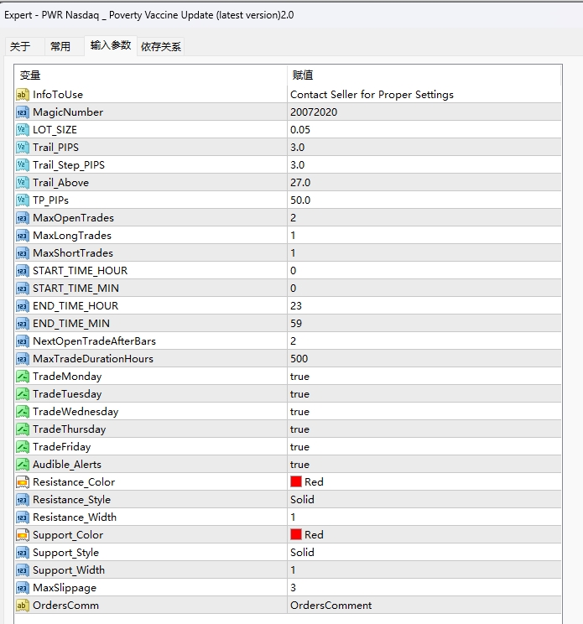Click the boolean icon beside TradeWednesday

click(x=23, y=412)
